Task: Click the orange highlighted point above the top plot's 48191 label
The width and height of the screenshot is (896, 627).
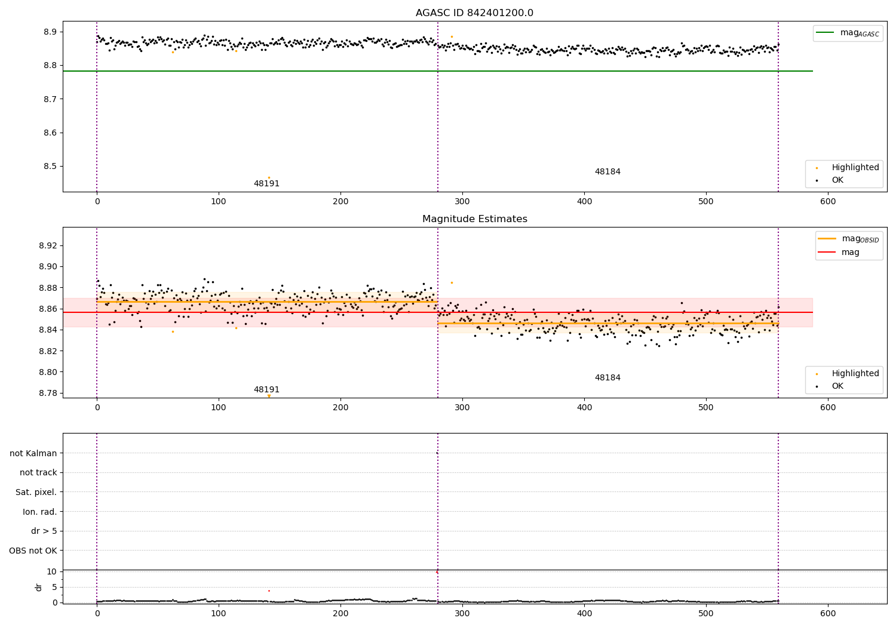Action: tap(269, 177)
